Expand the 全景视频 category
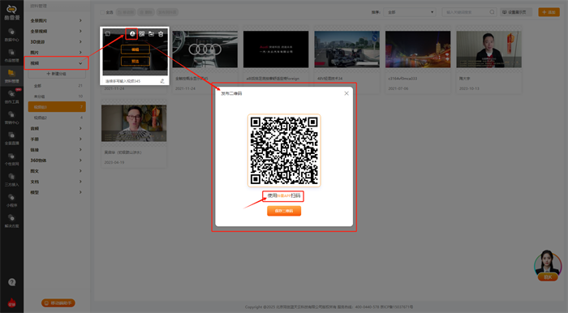Viewport: 568px width, 313px height. (x=56, y=31)
